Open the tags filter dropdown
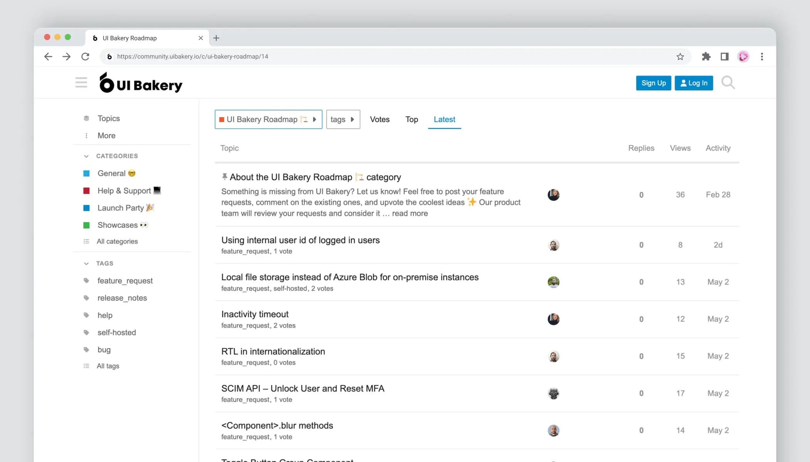Image resolution: width=810 pixels, height=462 pixels. [x=343, y=119]
